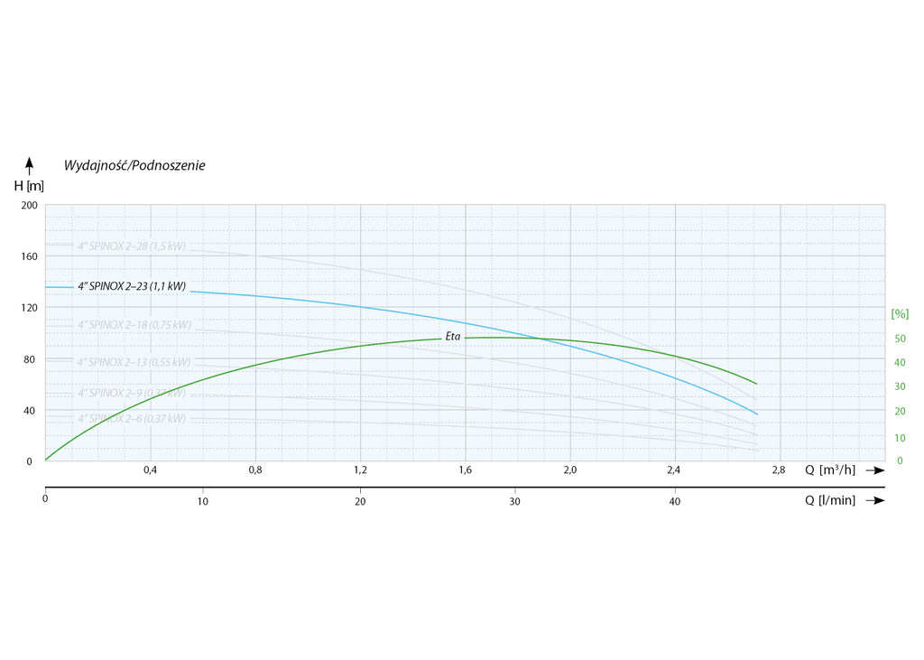Click the 4" SPINOX 2–6 (0,37 kW) label

point(132,419)
